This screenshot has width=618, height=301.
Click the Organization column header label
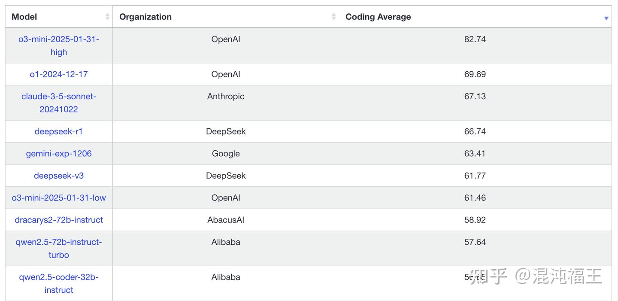point(145,17)
